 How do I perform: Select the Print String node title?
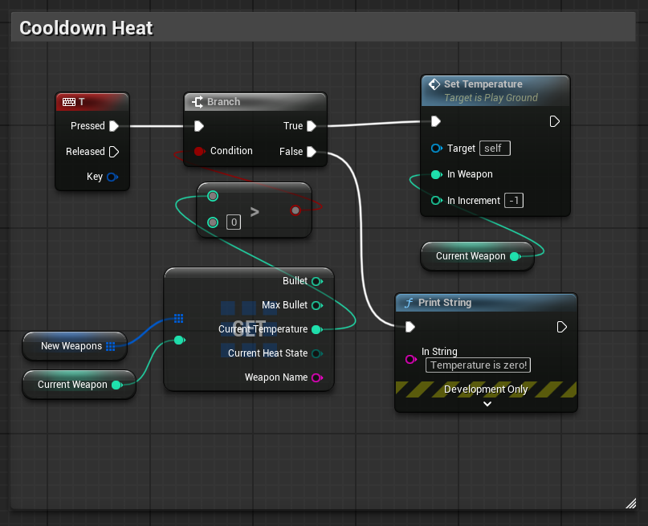(x=445, y=303)
